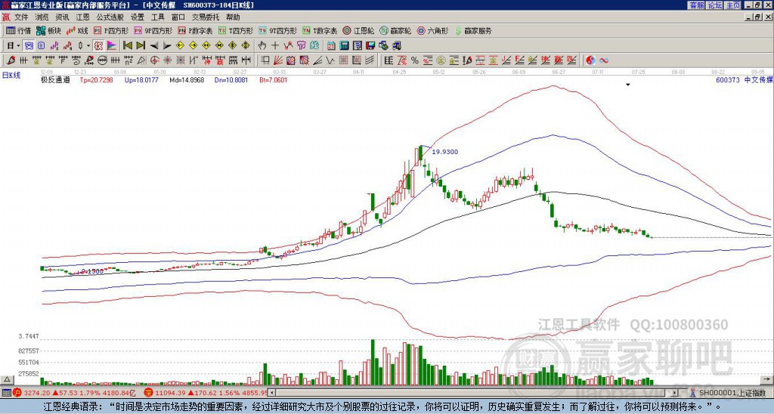The height and width of the screenshot is (414, 774).
Task: Click the Shanghai index 3274.20 status text
Action: click(37, 393)
